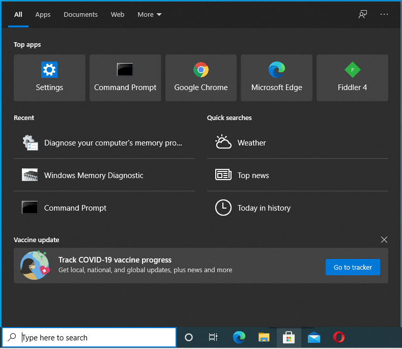Click the feedback icon in search header
Screen dimensions: 402x349
pos(362,14)
